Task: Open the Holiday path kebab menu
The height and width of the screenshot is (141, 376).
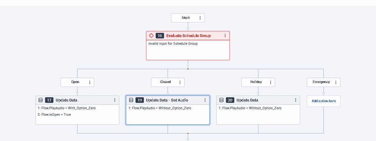Action: 271,82
